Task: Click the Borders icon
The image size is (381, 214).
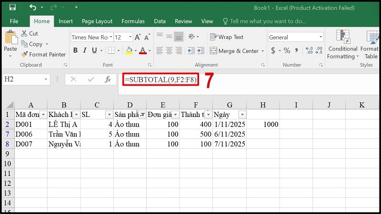Action: click(111, 50)
